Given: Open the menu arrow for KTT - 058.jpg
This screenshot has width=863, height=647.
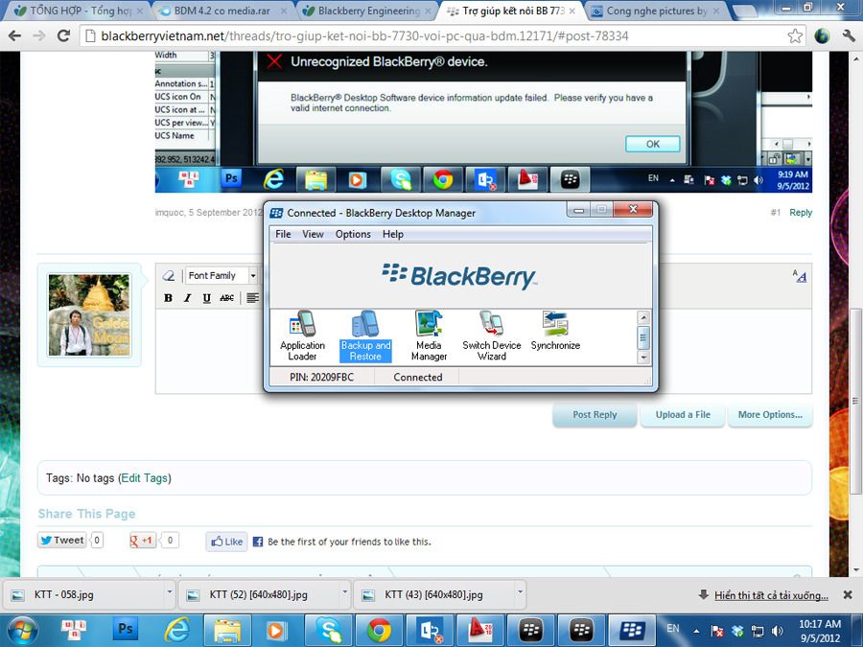Looking at the screenshot, I should point(170,592).
